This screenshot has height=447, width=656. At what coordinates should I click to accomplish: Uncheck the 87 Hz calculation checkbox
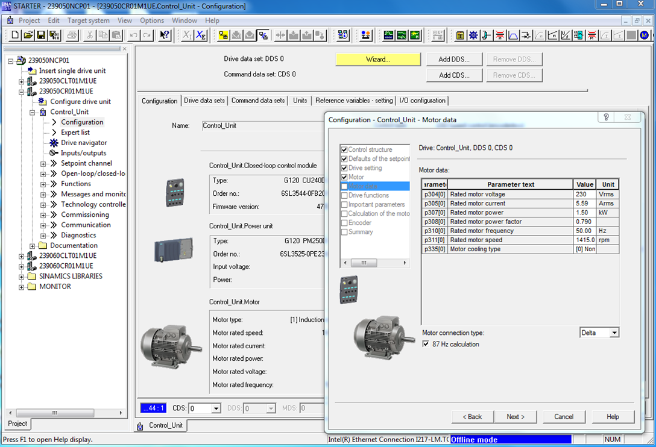pos(426,344)
